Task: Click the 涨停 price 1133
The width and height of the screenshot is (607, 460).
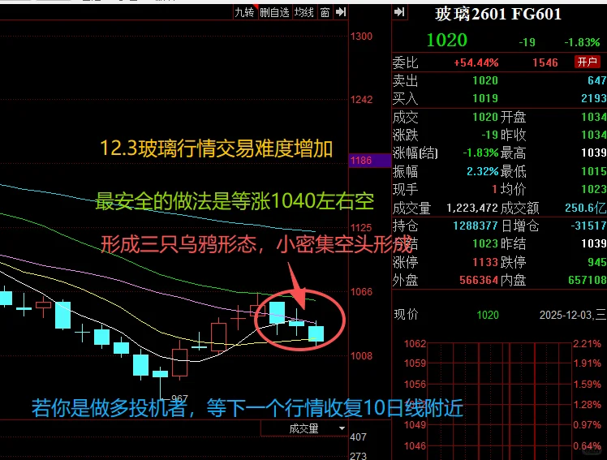Action: 485,262
